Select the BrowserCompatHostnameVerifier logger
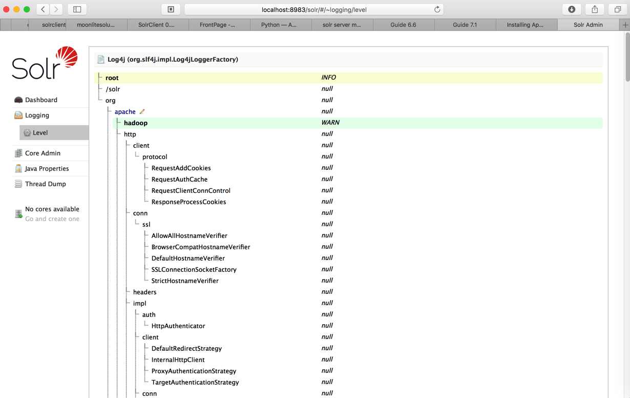This screenshot has width=630, height=398. coord(201,247)
